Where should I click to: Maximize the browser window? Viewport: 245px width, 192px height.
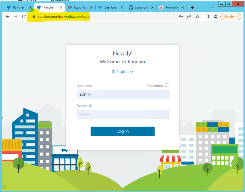pyautogui.click(x=229, y=4)
